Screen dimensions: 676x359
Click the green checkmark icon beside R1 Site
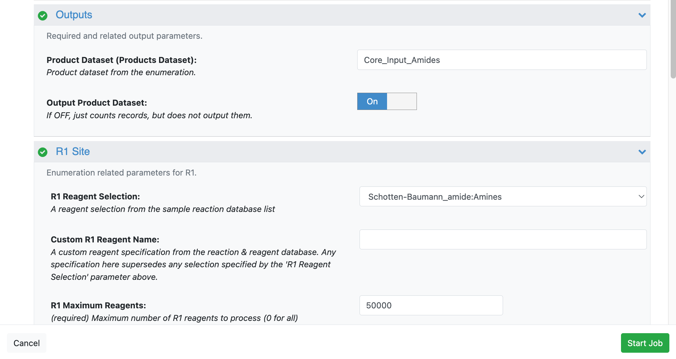42,152
